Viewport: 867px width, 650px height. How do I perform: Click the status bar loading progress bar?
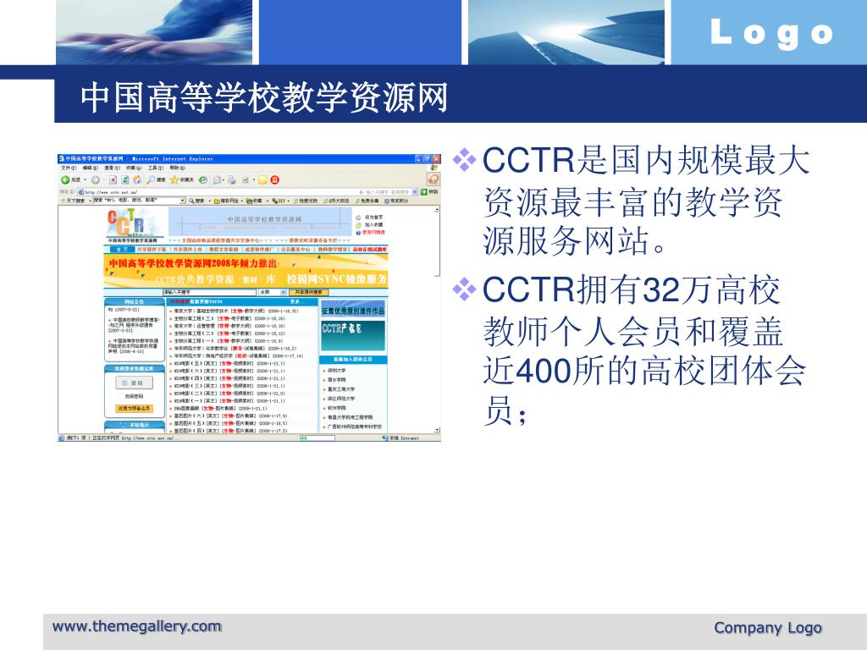(x=317, y=438)
